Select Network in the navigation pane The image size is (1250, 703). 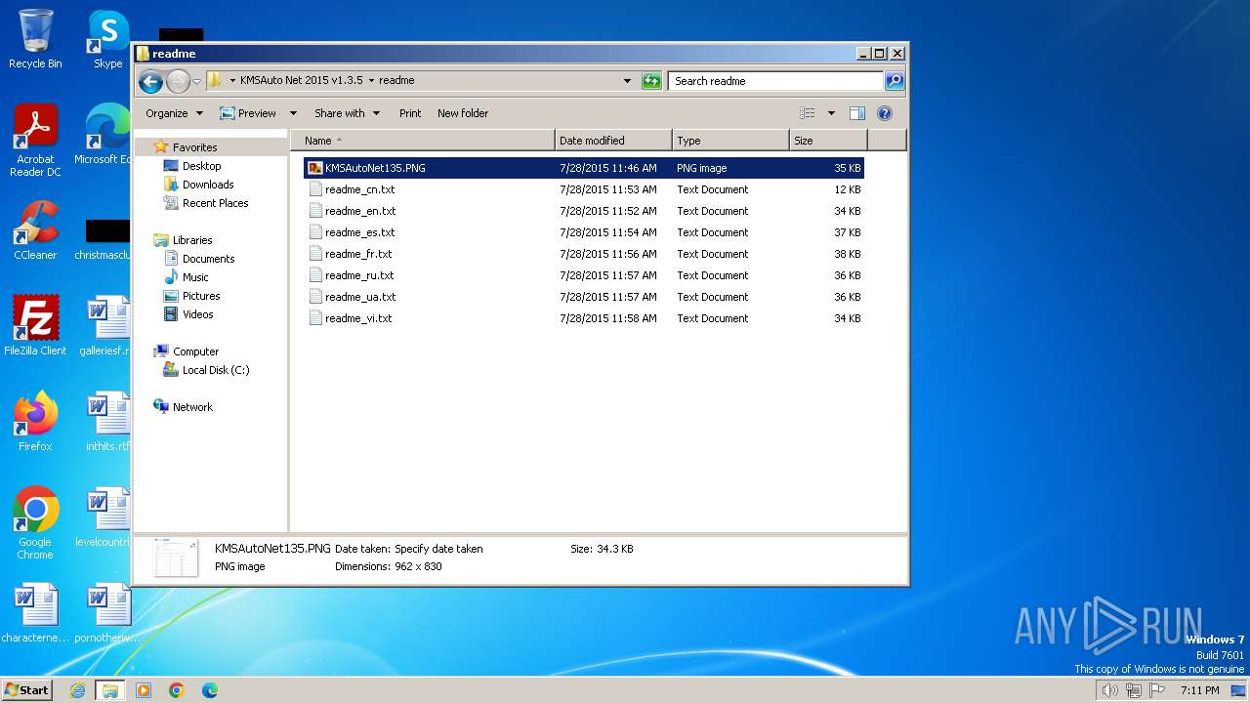[191, 407]
